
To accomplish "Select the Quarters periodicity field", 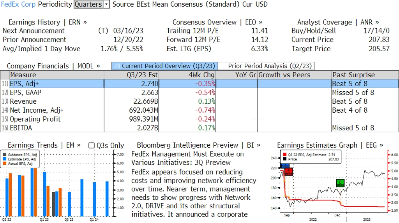I will 89,4.
